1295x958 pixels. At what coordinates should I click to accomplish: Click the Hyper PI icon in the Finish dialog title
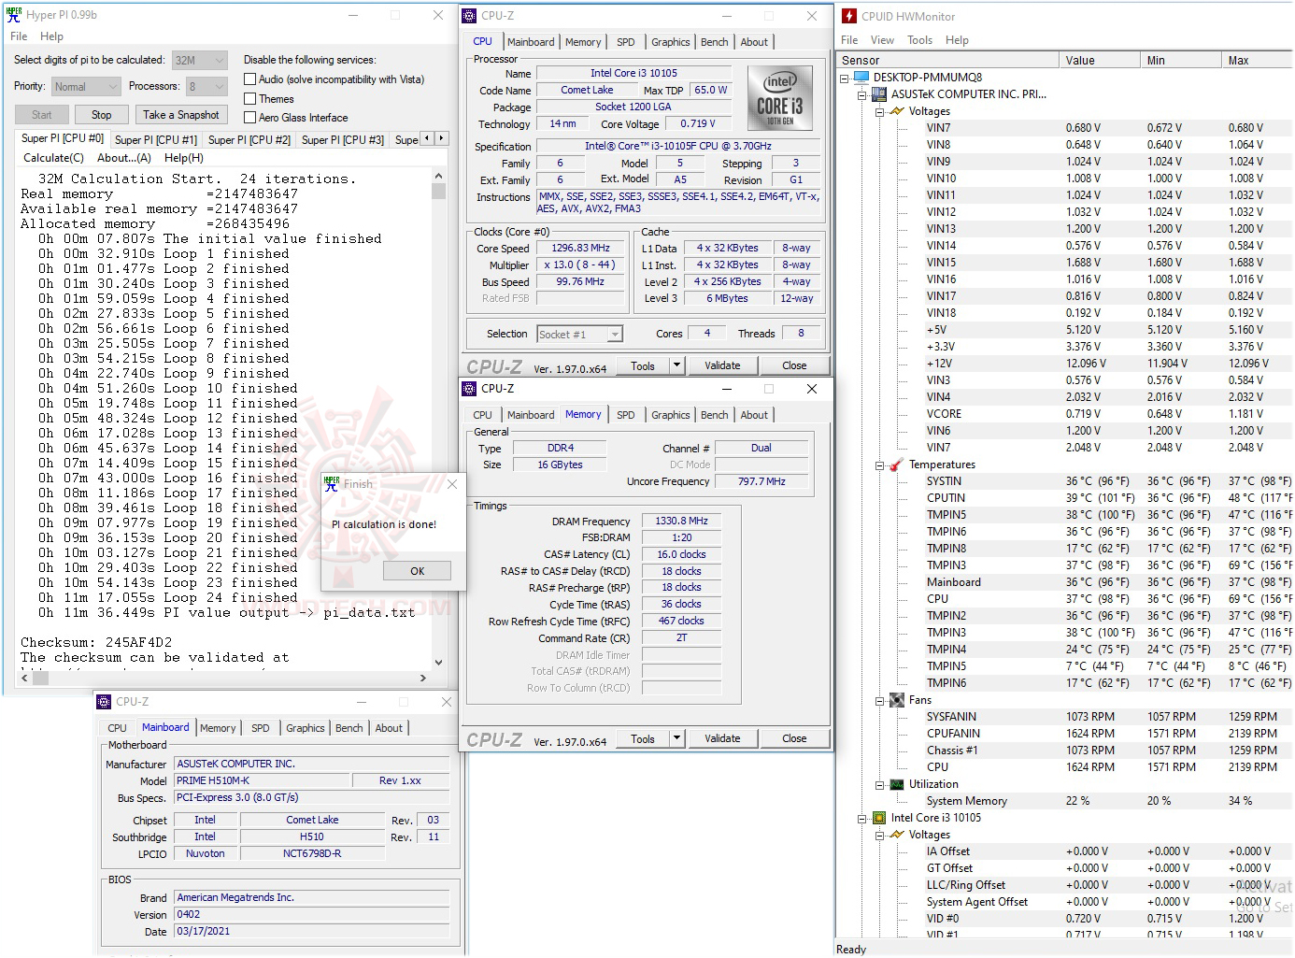click(332, 483)
